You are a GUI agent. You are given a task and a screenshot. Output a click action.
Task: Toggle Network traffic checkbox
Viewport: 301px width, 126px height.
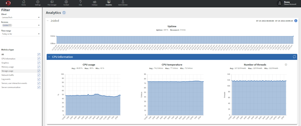[39, 75]
